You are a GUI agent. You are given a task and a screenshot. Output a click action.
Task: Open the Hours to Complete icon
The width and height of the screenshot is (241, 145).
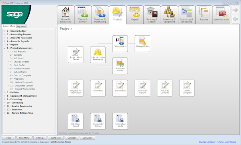tap(165, 88)
